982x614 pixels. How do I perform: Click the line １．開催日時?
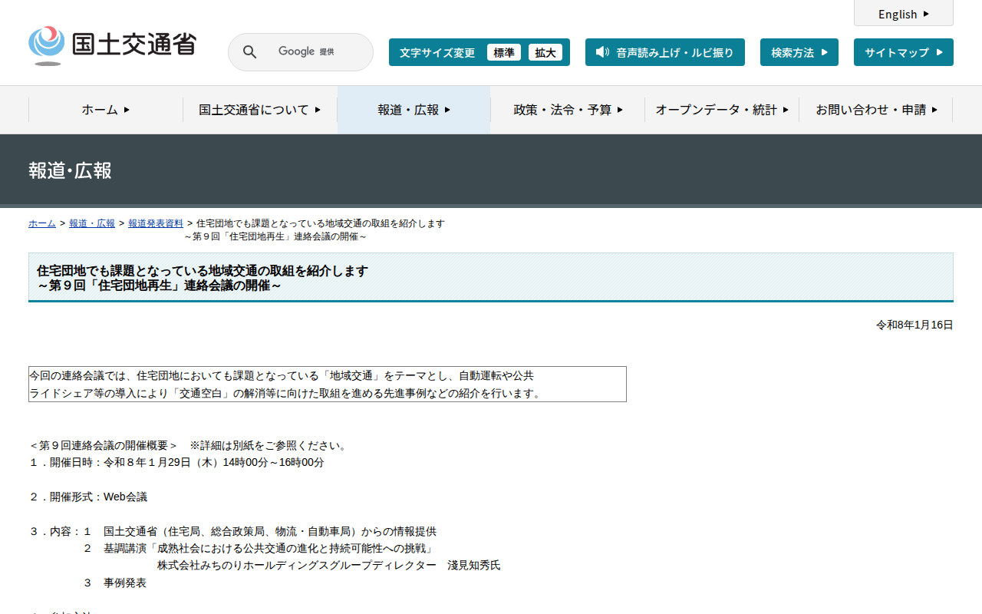click(x=176, y=463)
